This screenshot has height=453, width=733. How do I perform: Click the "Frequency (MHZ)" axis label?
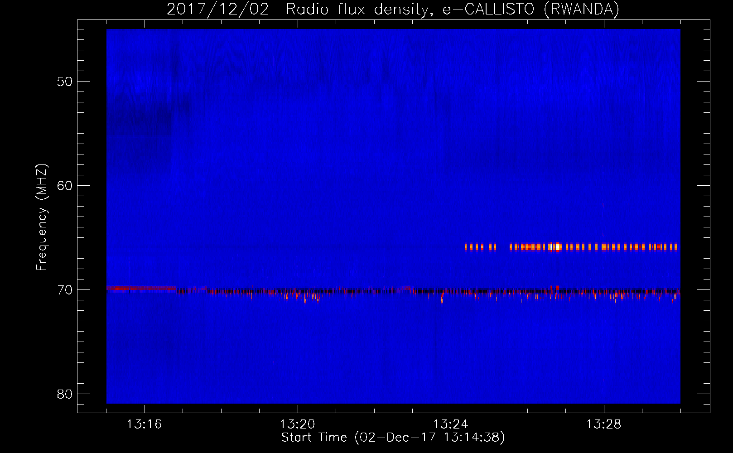click(x=41, y=217)
